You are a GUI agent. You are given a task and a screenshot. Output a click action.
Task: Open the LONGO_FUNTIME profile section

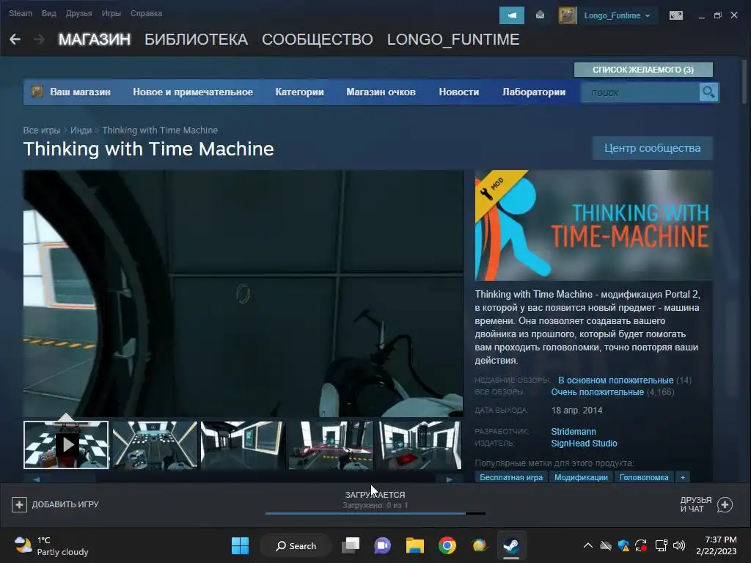(x=453, y=40)
